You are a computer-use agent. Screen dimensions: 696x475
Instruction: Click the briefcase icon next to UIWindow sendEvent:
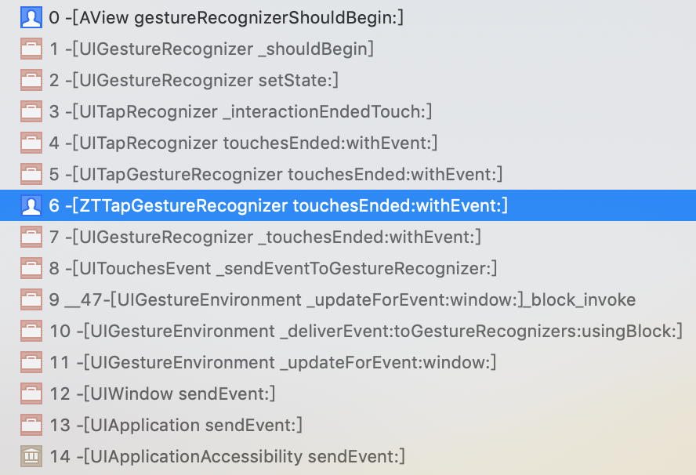31,393
